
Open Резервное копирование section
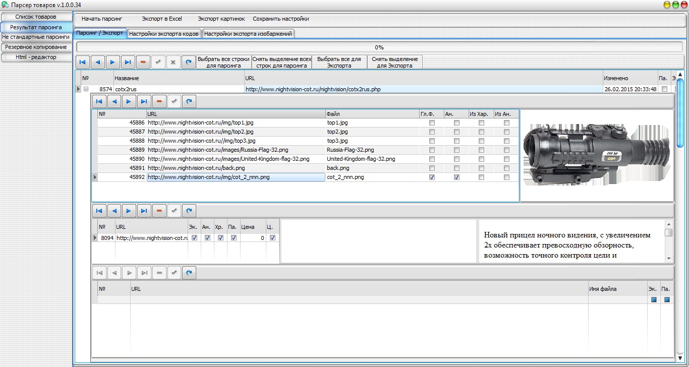coord(36,47)
